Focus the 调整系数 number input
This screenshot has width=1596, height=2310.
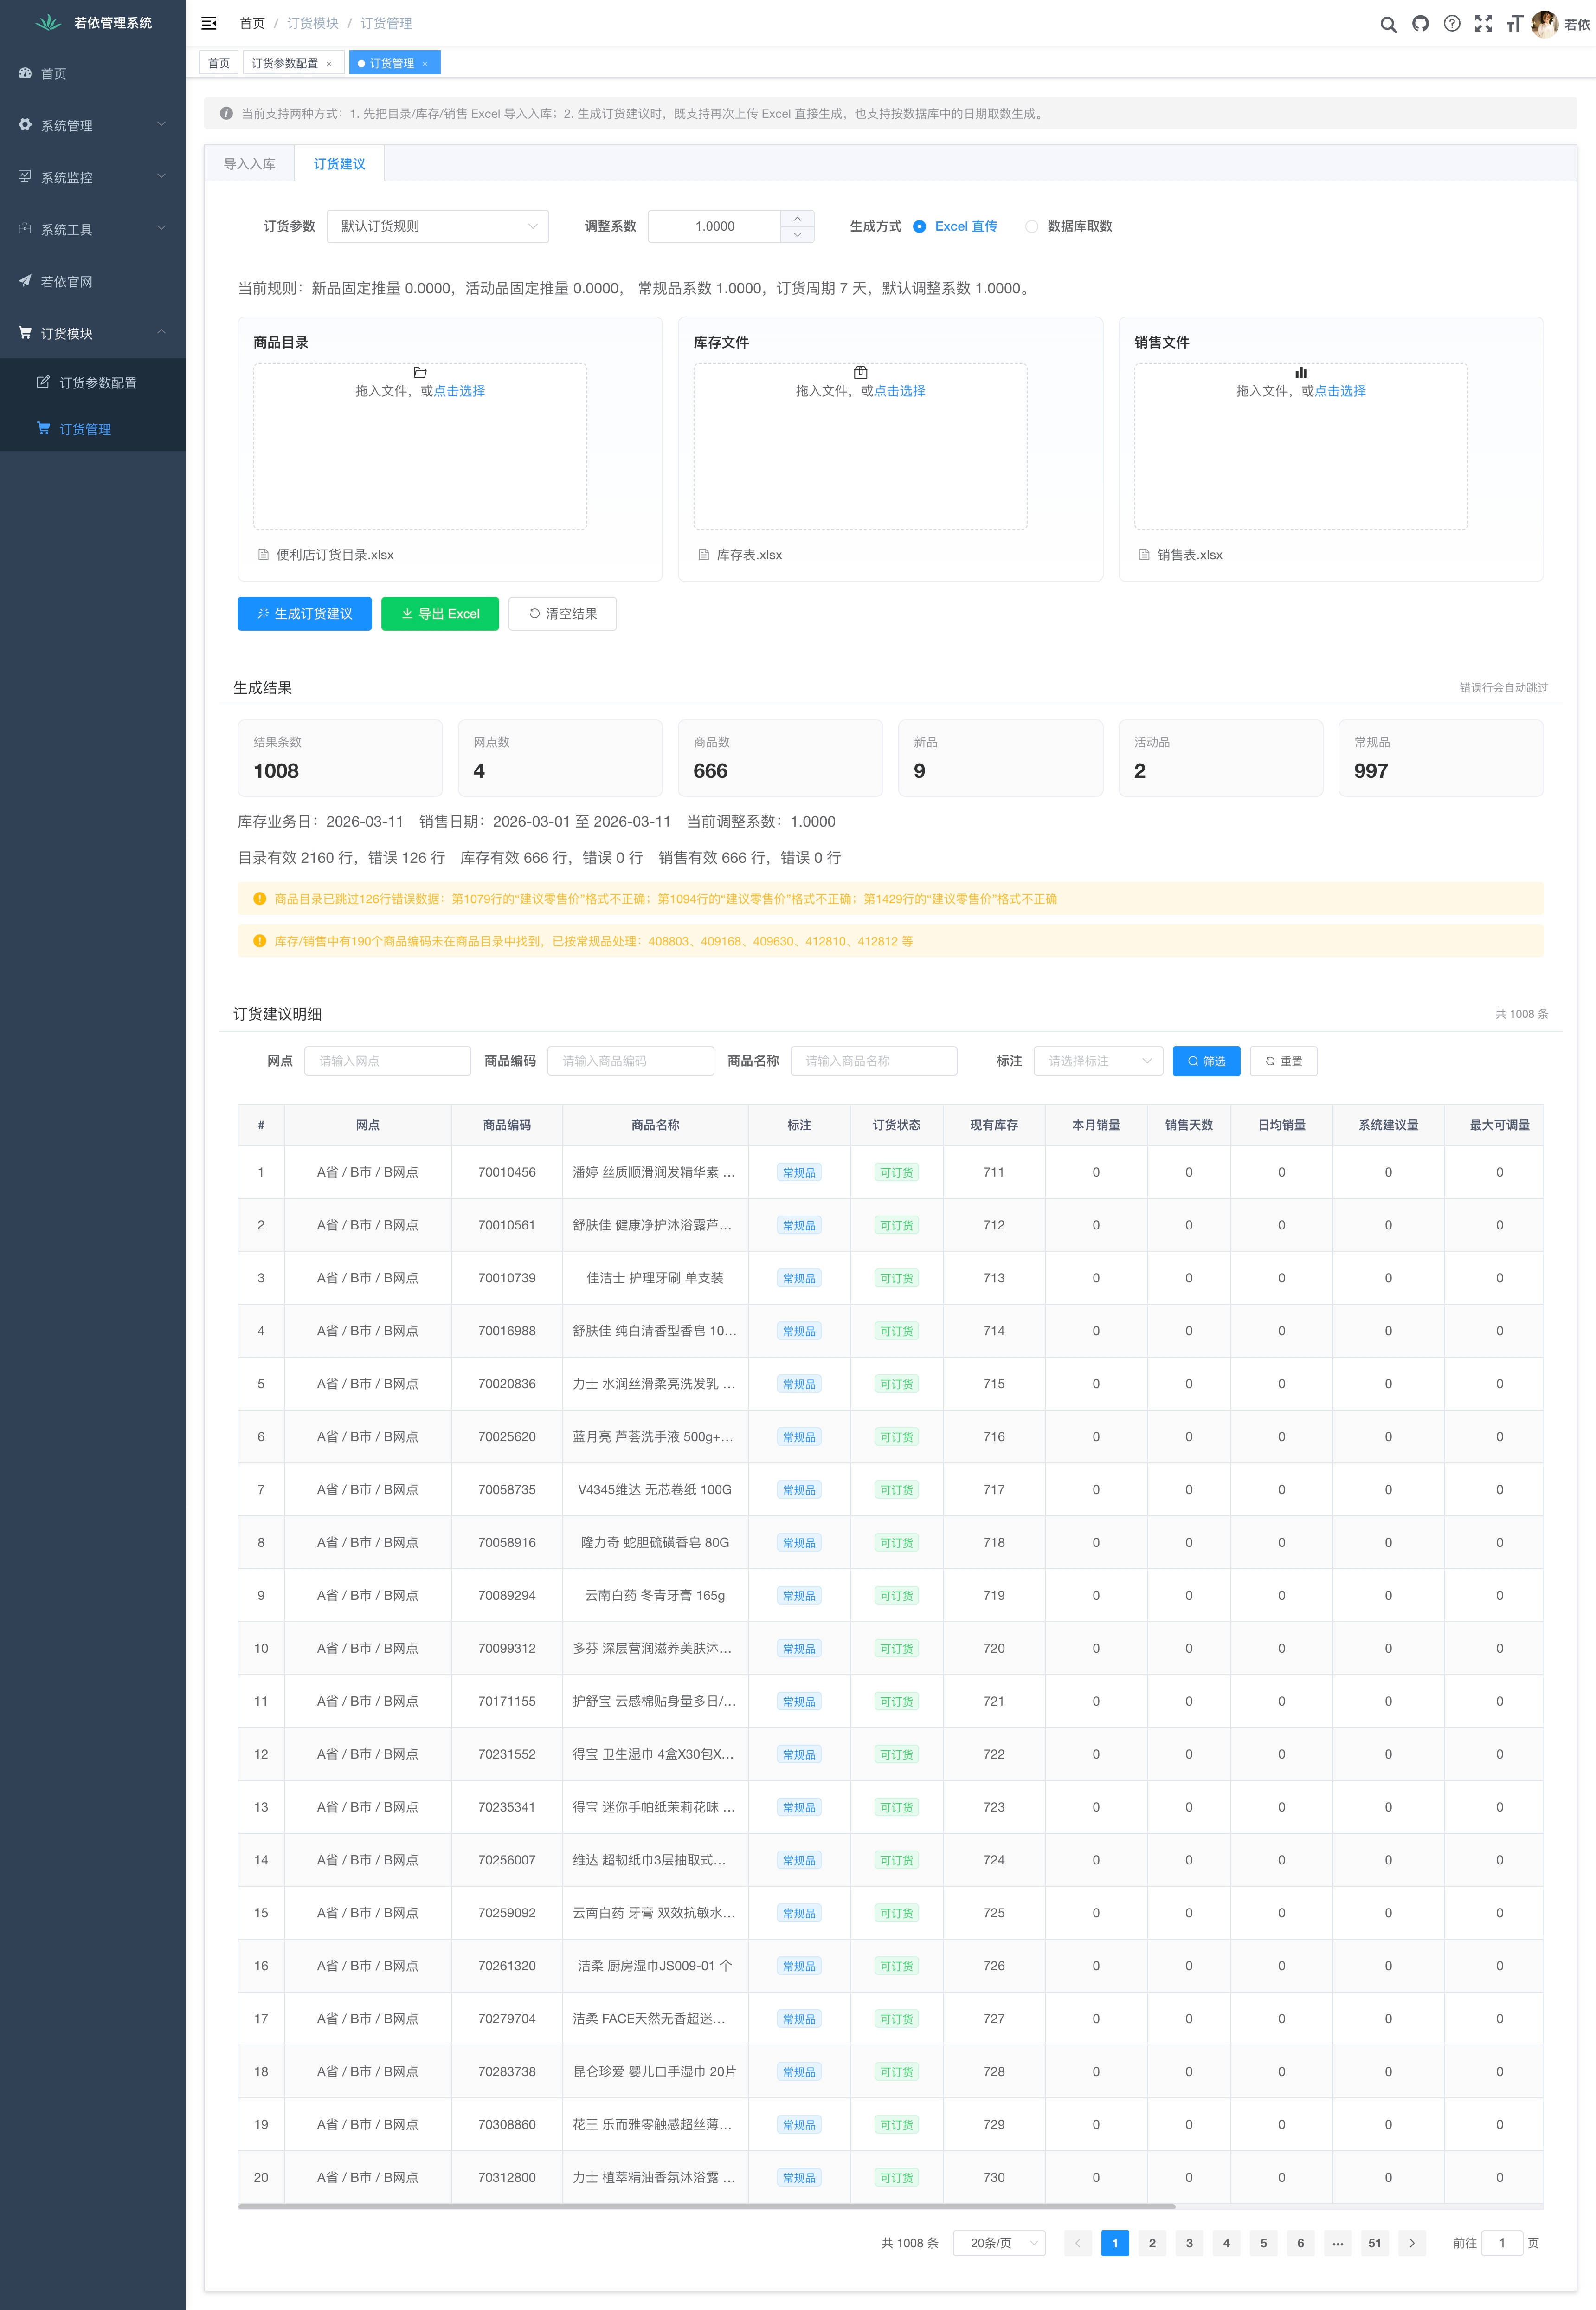(714, 226)
